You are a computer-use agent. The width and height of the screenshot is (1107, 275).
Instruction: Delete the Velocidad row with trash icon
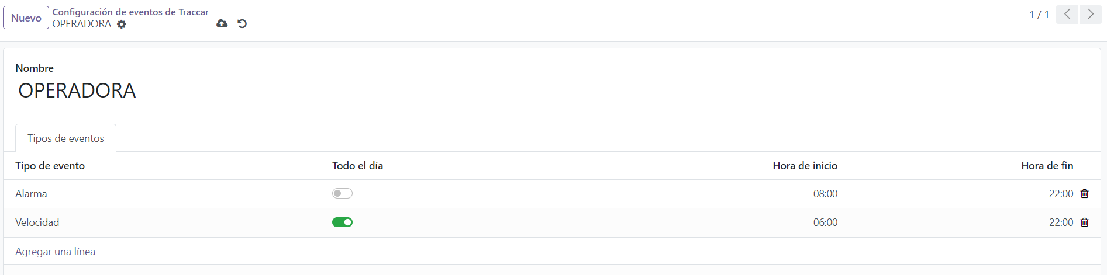1085,222
